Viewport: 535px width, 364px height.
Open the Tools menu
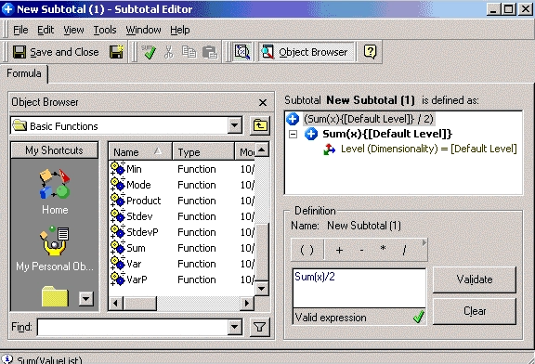(x=105, y=30)
